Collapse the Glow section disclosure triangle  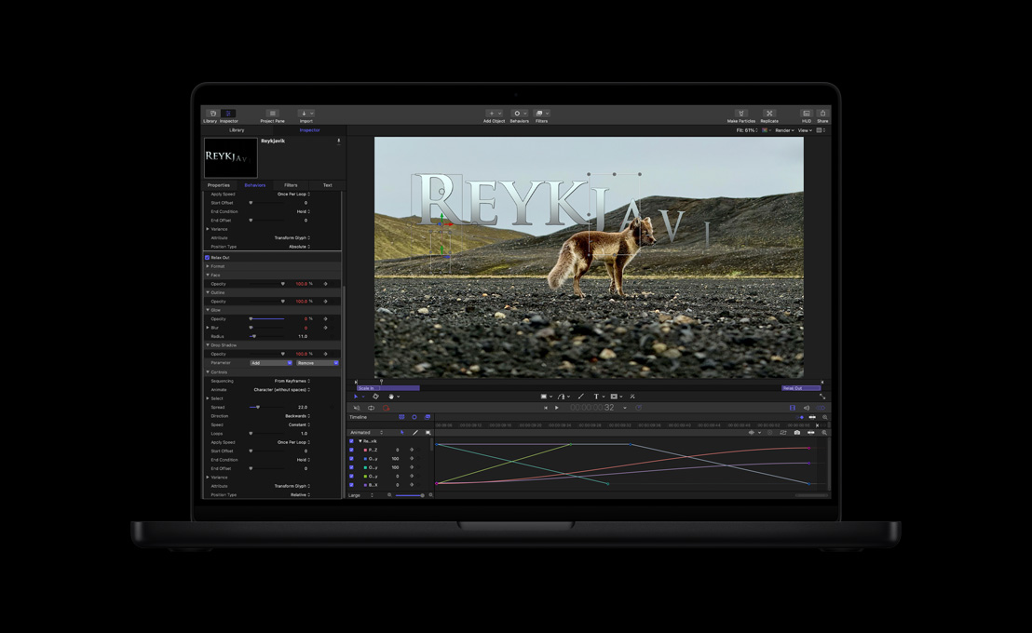click(208, 310)
